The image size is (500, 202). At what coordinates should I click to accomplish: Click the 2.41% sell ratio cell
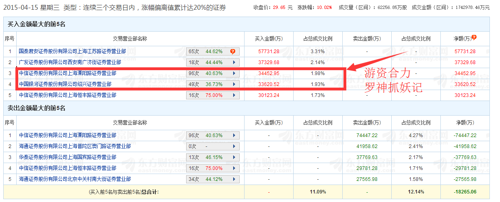416,146
